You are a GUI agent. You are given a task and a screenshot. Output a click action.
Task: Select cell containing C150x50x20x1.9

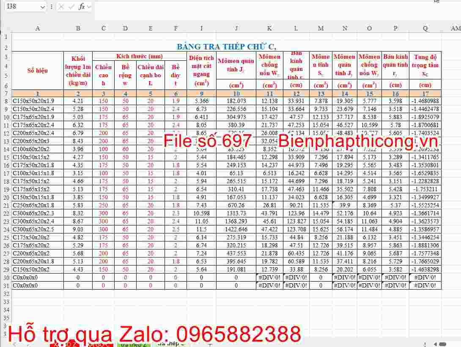point(38,101)
